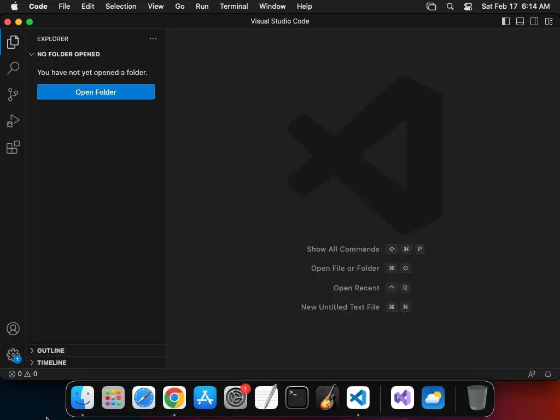Viewport: 560px width, 420px height.
Task: Click the screen mirroring icon in menu bar
Action: click(431, 7)
